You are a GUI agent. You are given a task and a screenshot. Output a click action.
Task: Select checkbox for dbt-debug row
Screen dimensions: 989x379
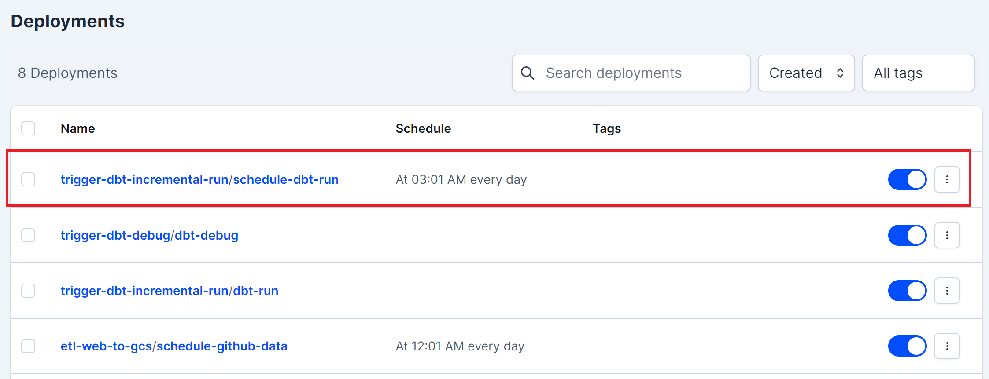click(x=28, y=235)
